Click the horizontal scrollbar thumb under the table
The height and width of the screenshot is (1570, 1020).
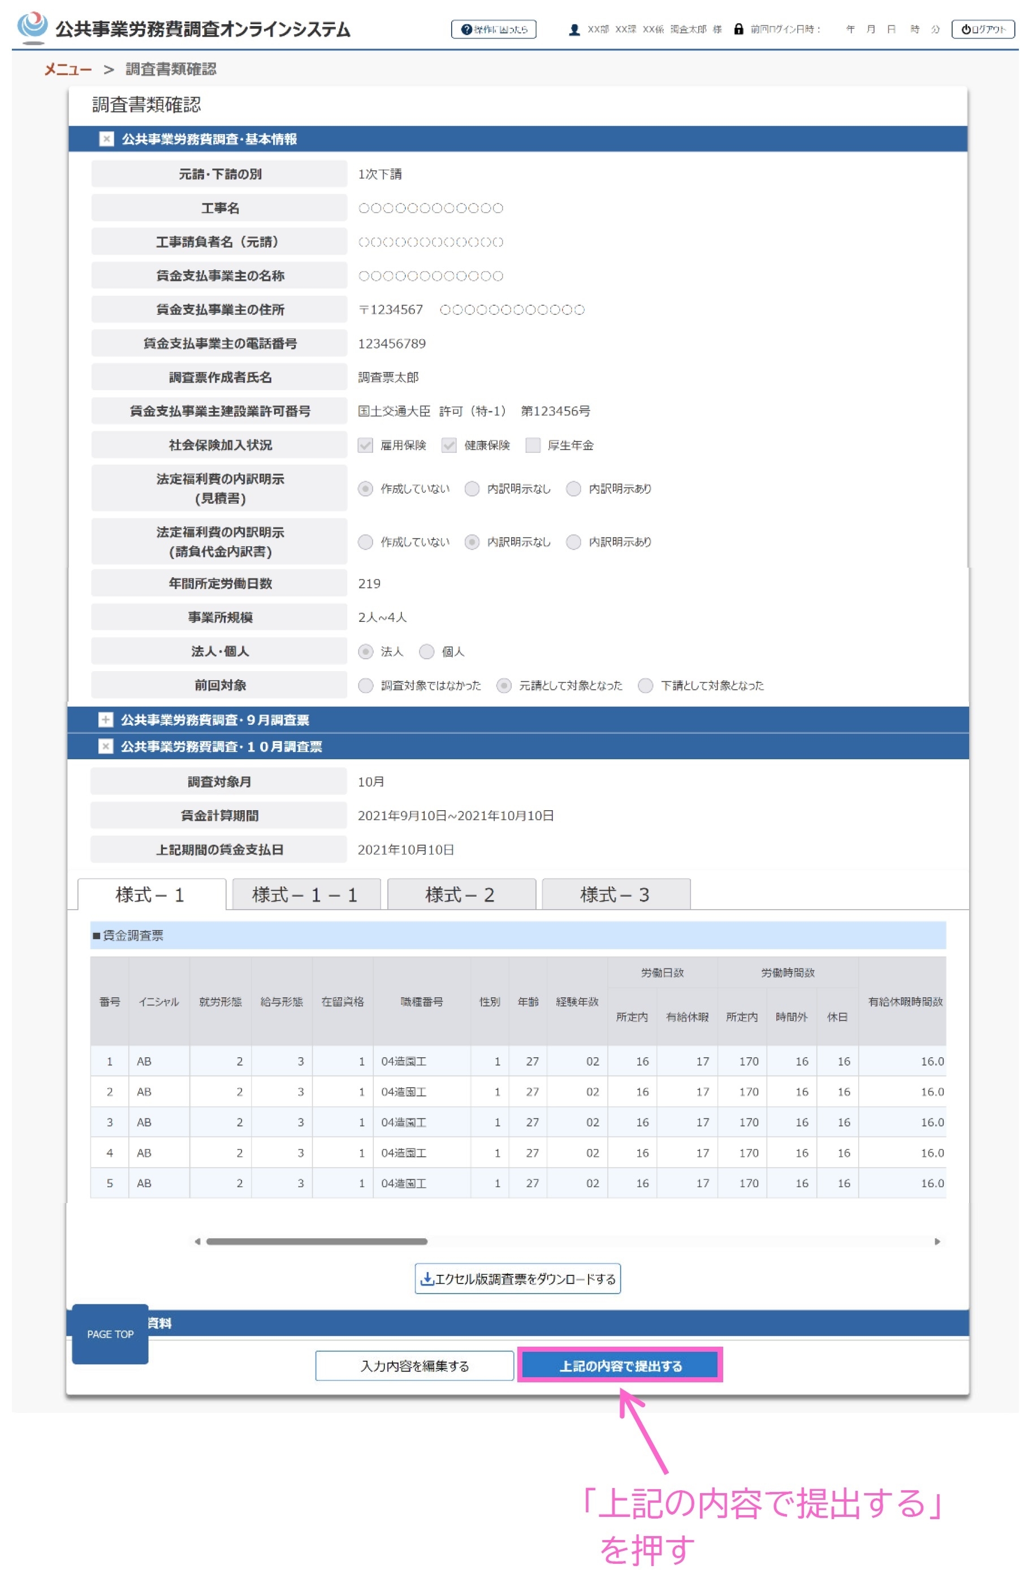point(317,1241)
